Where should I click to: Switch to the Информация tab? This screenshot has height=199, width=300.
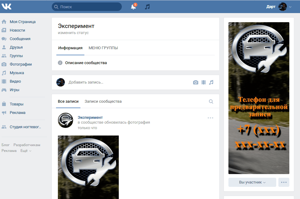coord(70,48)
